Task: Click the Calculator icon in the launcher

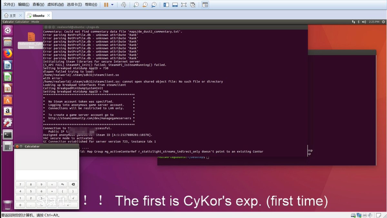Action: [x=8, y=146]
